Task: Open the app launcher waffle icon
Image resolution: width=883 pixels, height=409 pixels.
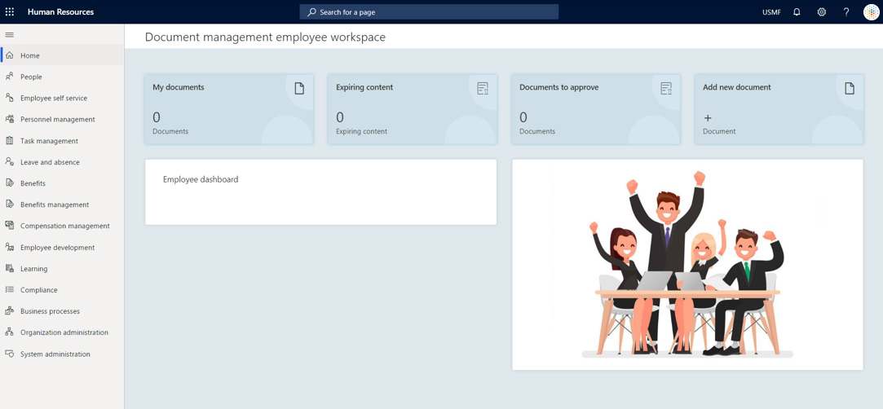Action: pos(10,12)
